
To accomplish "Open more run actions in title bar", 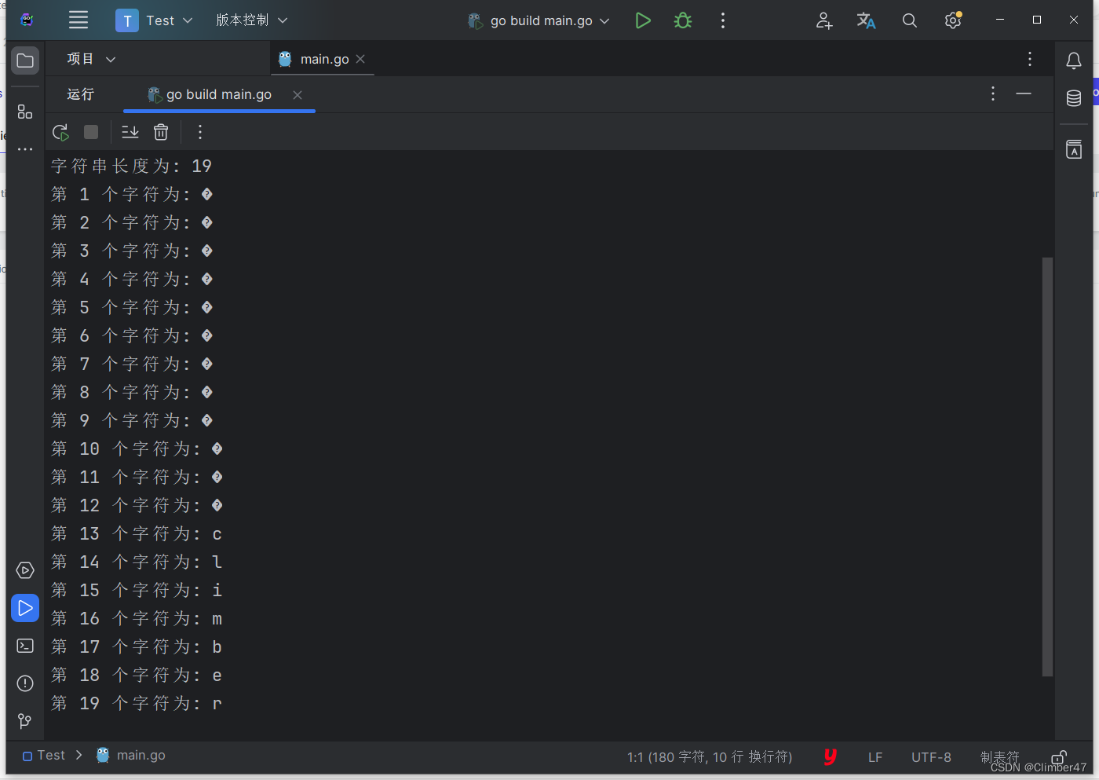I will pos(723,20).
